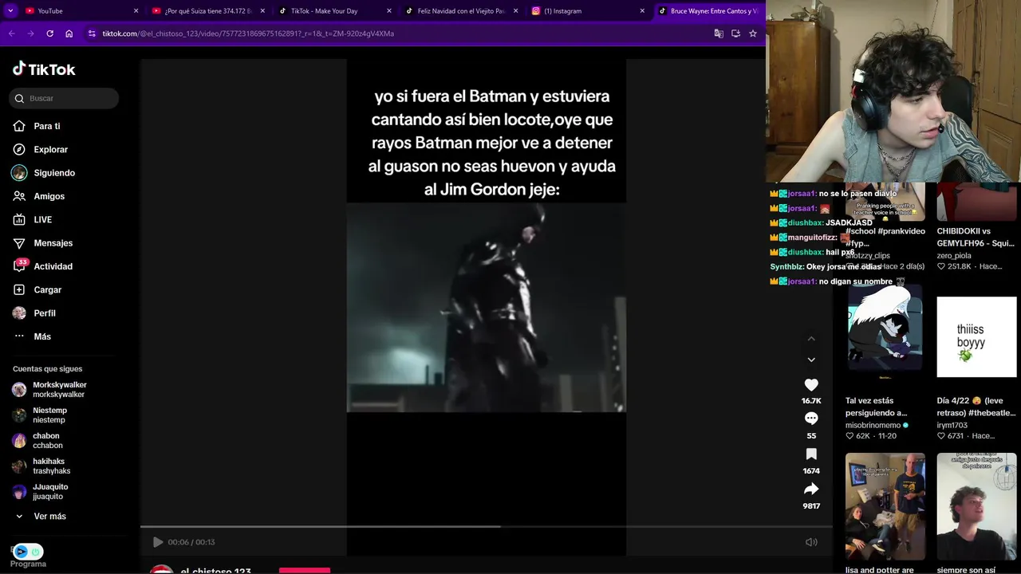This screenshot has width=1021, height=574.
Task: Seek on the video progress bar
Action: 487,526
